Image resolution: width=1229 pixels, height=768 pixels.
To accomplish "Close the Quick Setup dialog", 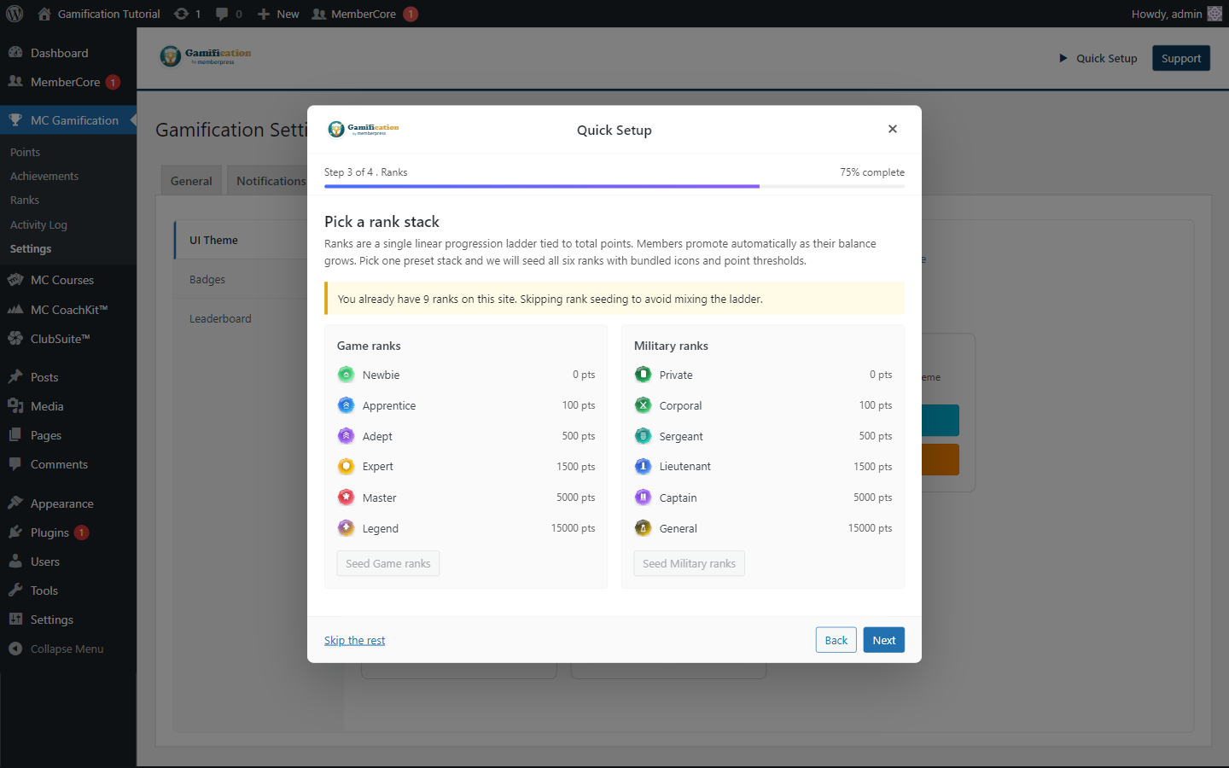I will click(x=893, y=129).
